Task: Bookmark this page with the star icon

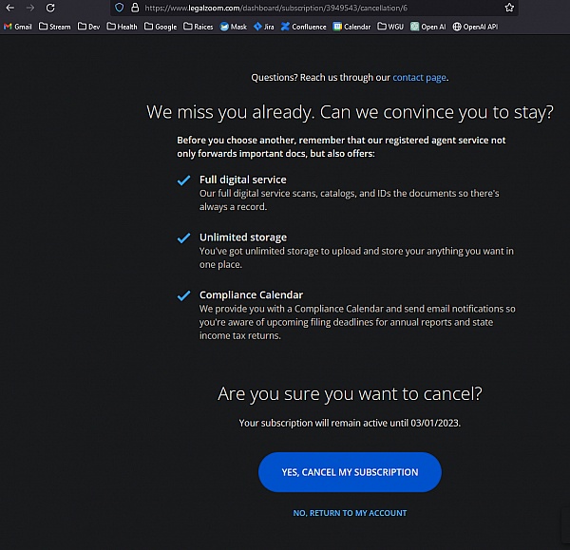Action: [x=509, y=8]
